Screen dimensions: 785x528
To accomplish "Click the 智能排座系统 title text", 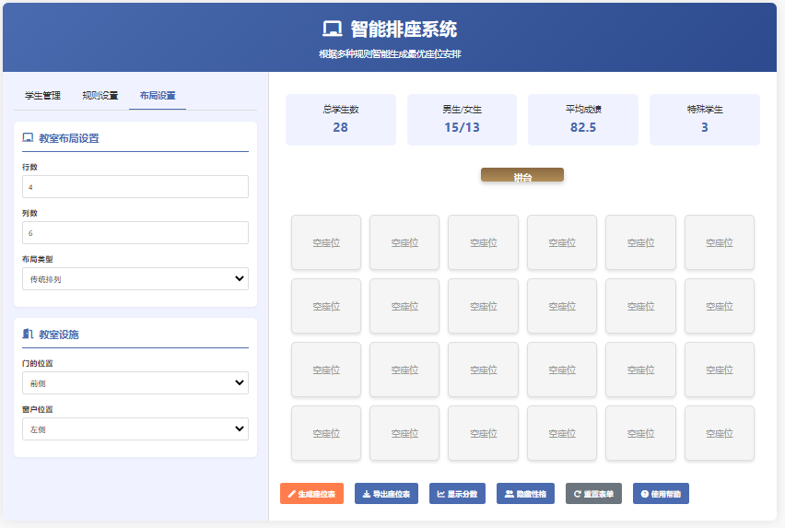I will pos(404,29).
